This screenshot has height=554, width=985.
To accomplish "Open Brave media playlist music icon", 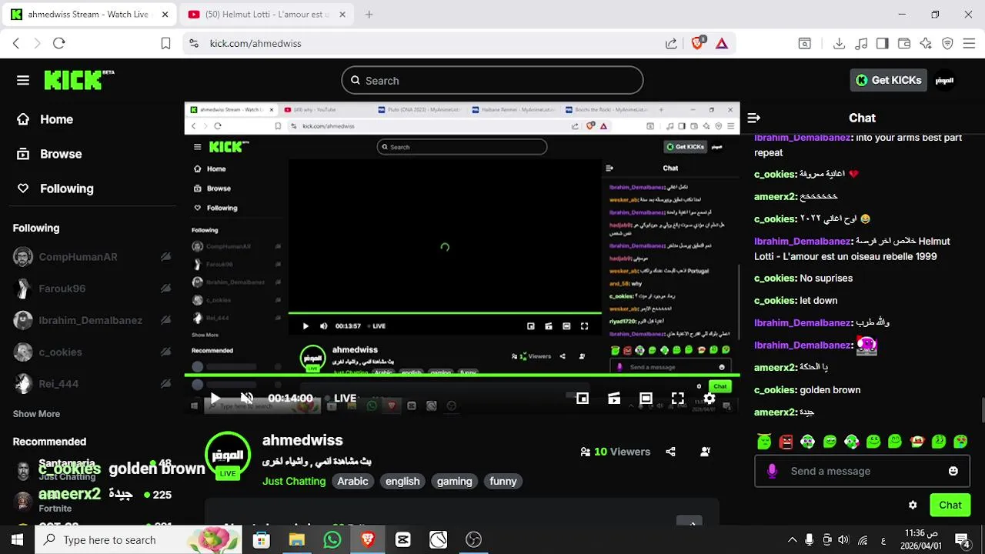I will (x=861, y=43).
